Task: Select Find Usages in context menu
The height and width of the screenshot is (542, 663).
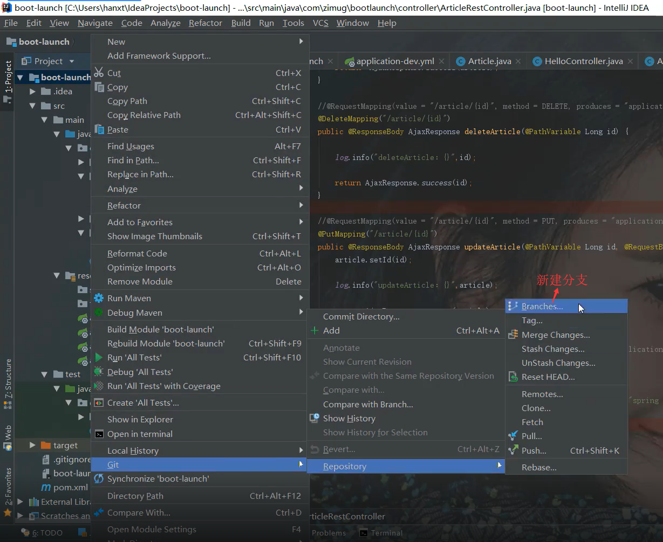Action: pos(200,146)
